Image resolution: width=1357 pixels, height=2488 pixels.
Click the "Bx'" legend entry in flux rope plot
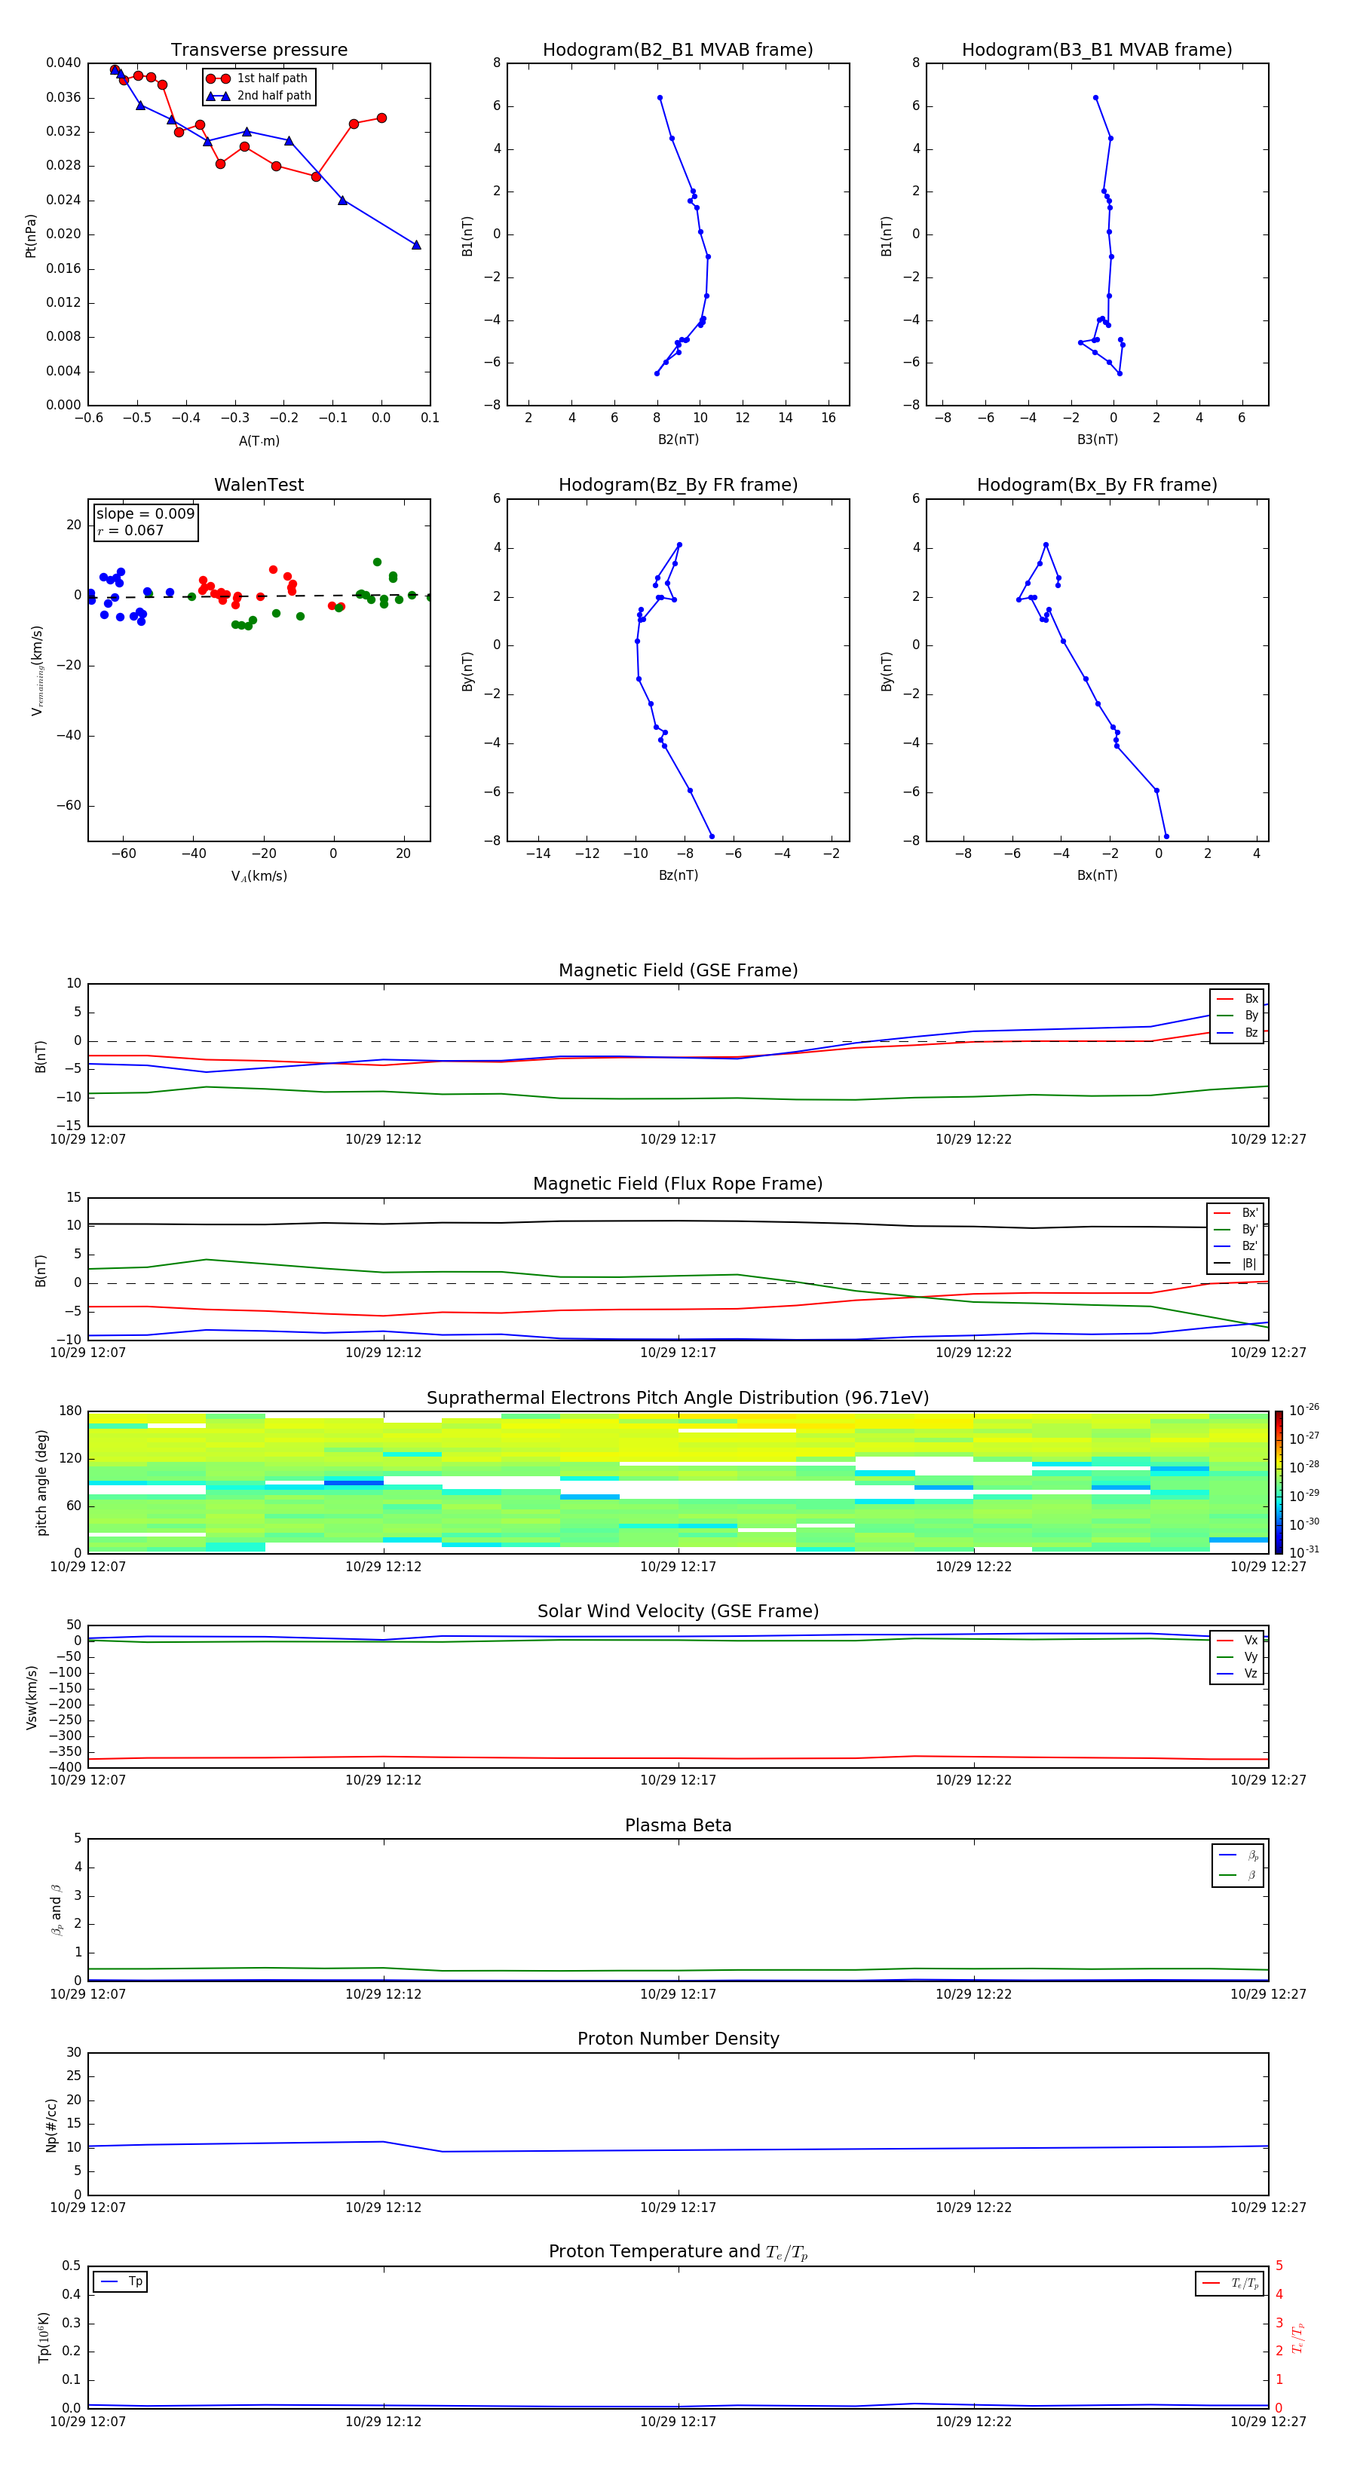click(1236, 1213)
